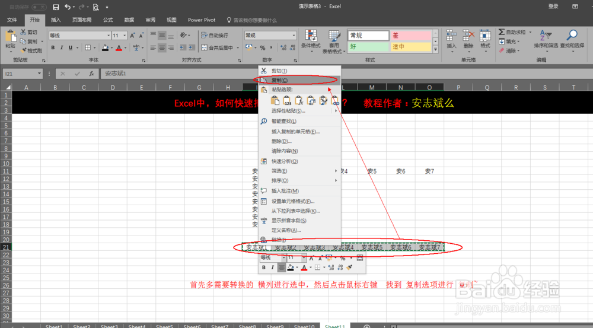Toggle the AutoSave switch
This screenshot has width=593, height=328.
39,7
